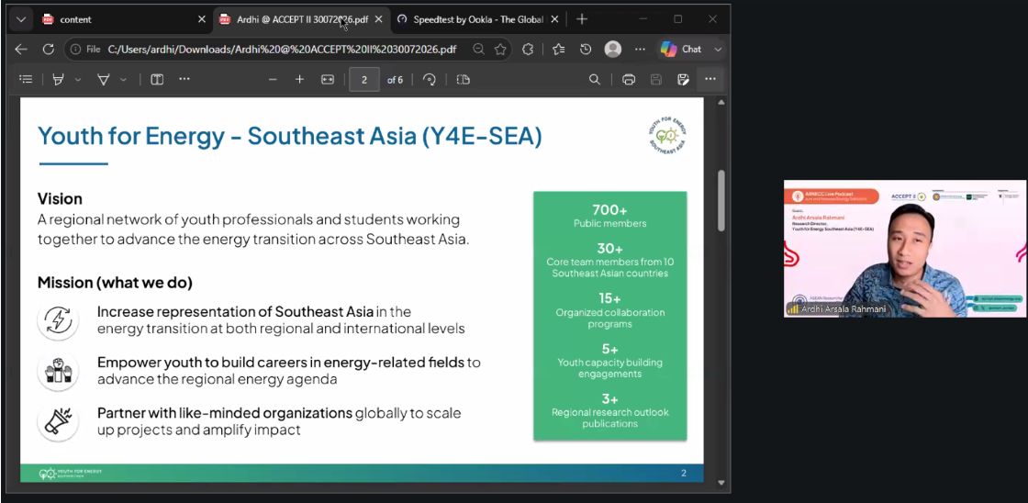This screenshot has width=1028, height=503.
Task: Open Copilot Chat
Action: (x=682, y=50)
